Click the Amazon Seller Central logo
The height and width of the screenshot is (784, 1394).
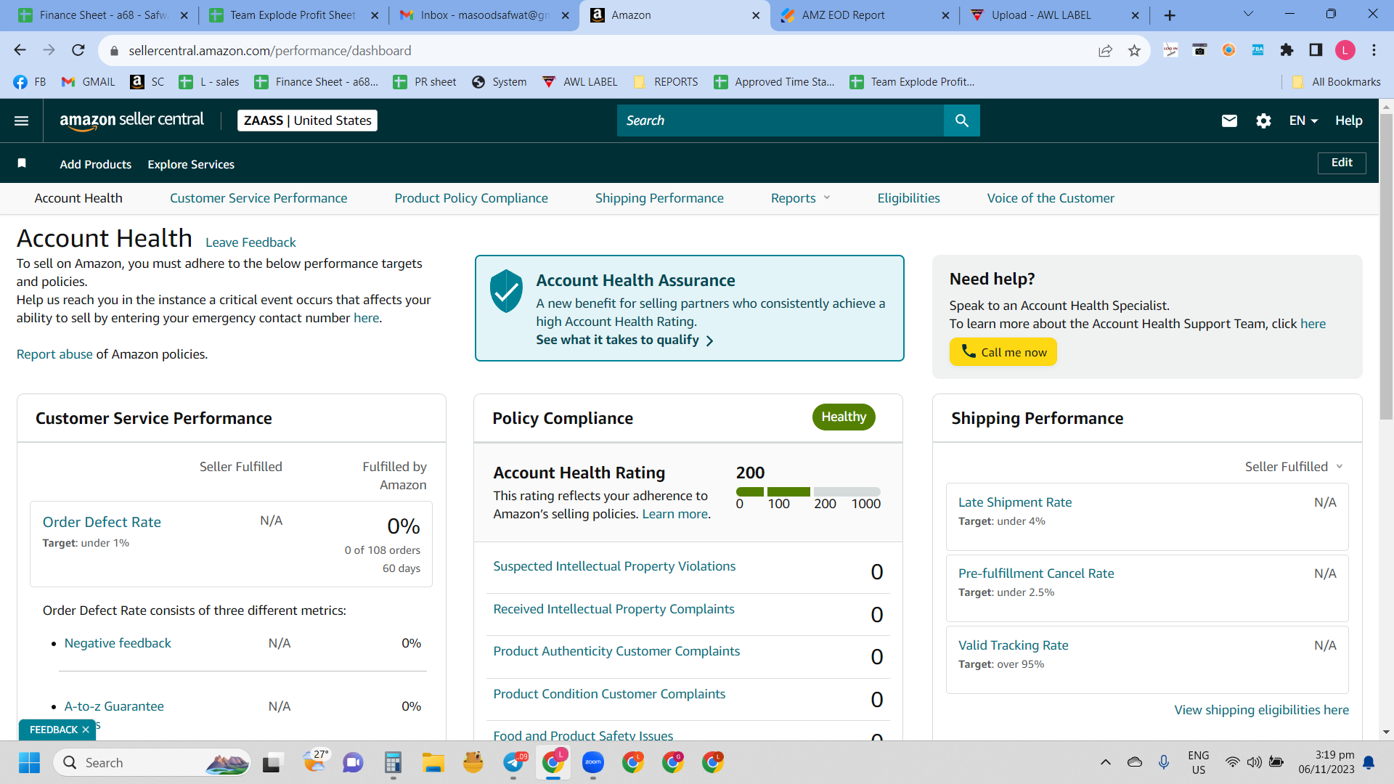click(132, 121)
